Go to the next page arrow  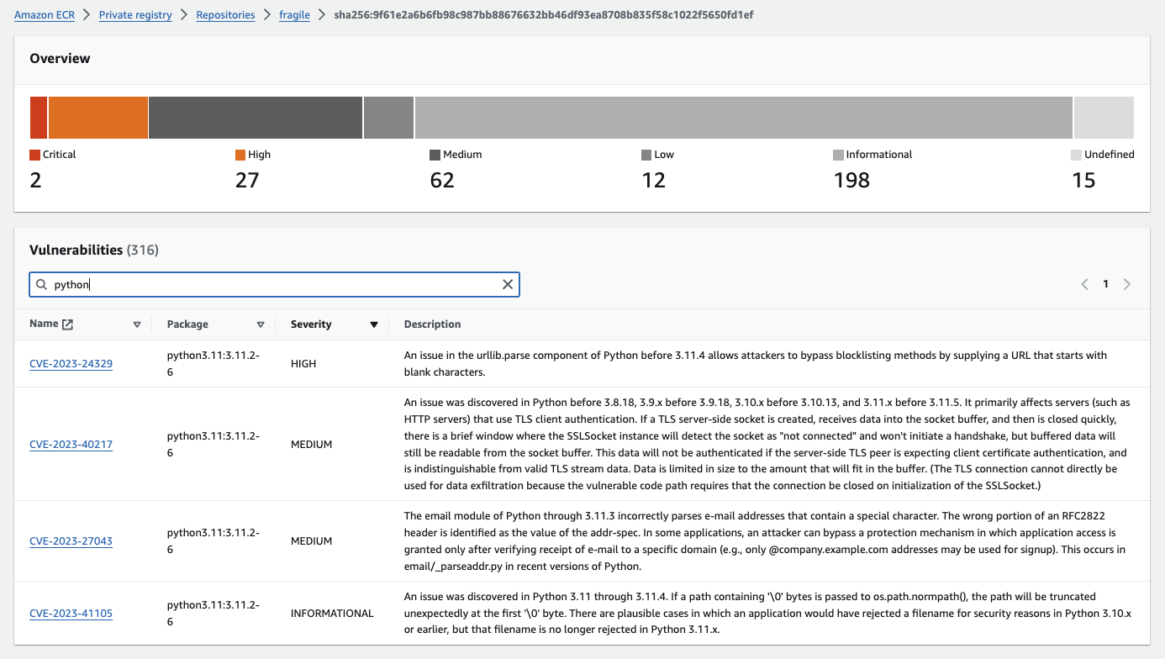[1127, 284]
